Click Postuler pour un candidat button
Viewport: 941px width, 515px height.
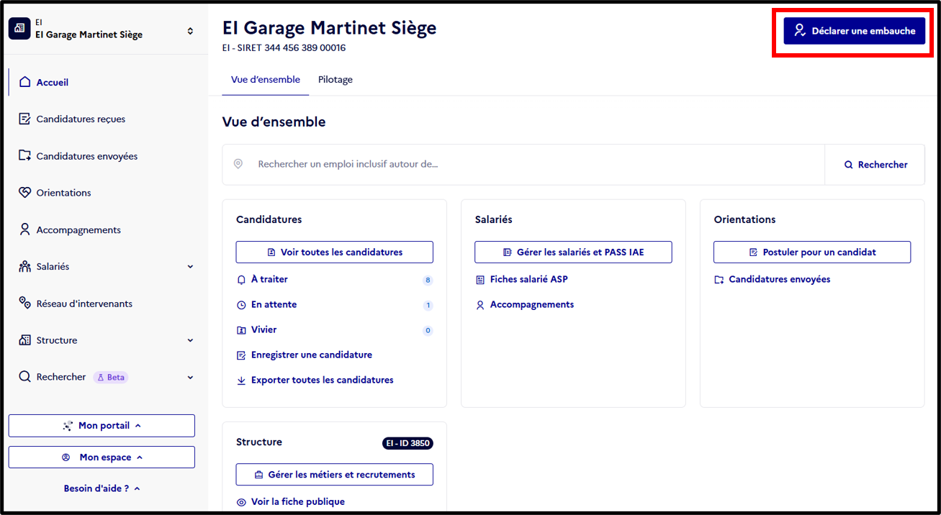[x=812, y=252]
